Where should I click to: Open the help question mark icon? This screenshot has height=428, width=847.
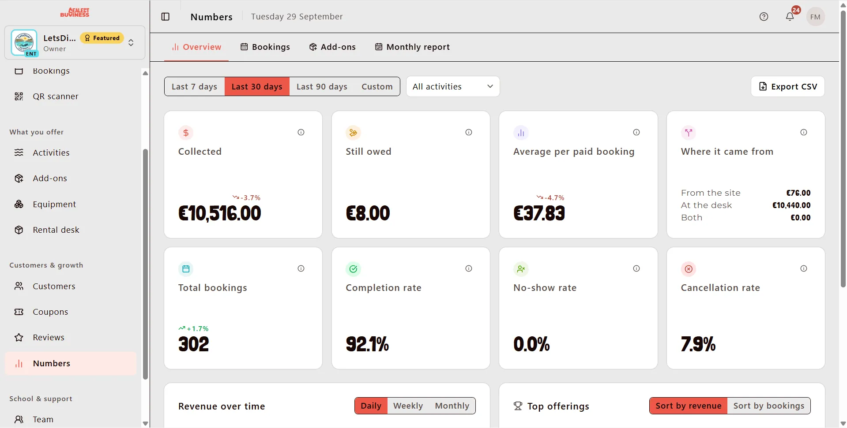764,17
